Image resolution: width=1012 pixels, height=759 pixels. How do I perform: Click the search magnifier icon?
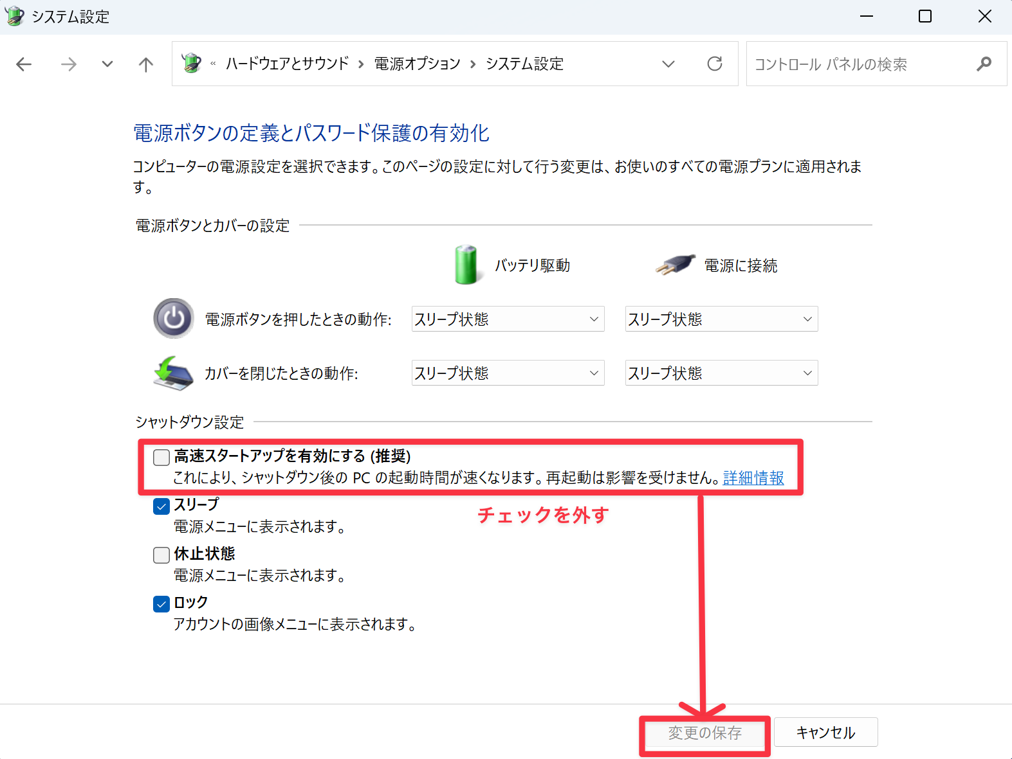point(984,64)
